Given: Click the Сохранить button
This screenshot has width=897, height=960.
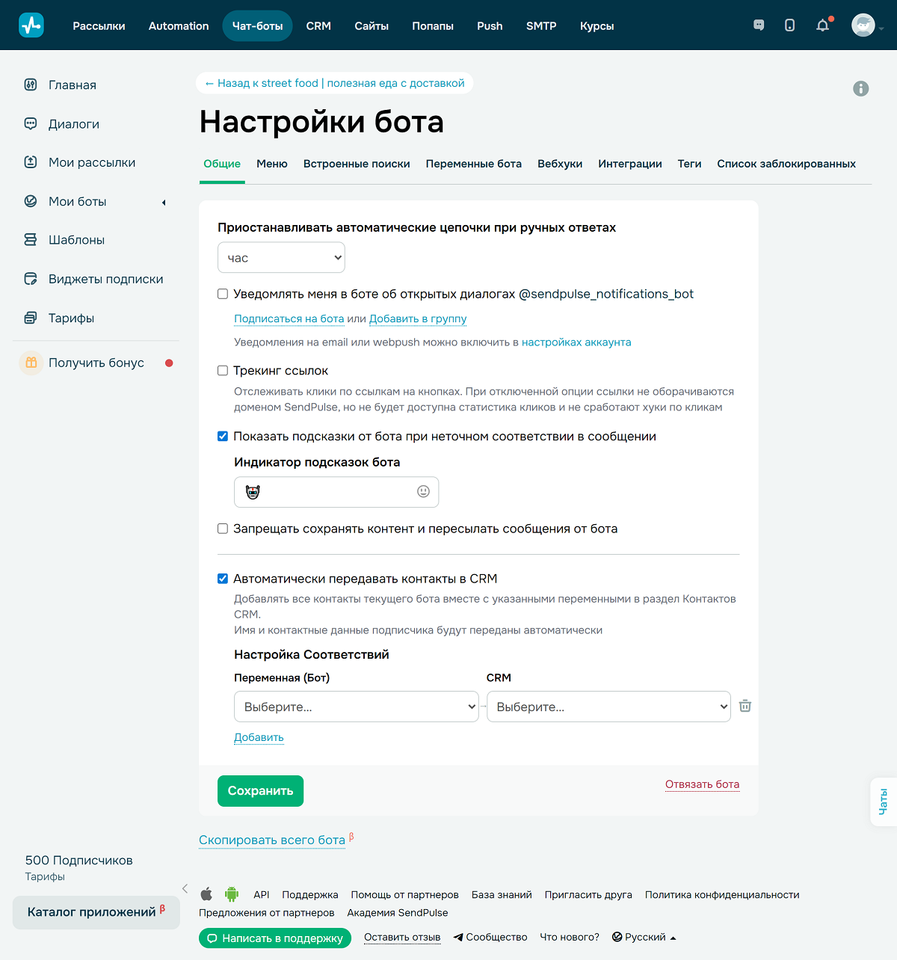Looking at the screenshot, I should click(x=260, y=790).
